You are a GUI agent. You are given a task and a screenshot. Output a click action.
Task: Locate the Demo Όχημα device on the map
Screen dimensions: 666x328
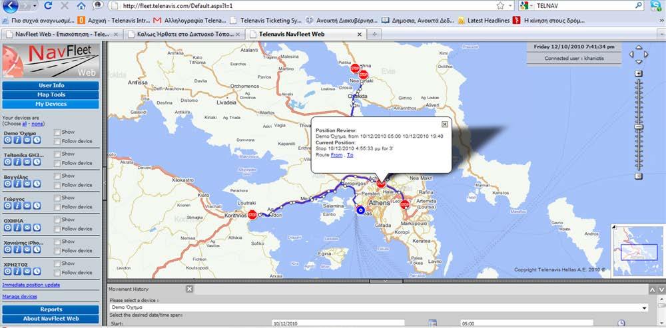[7, 140]
